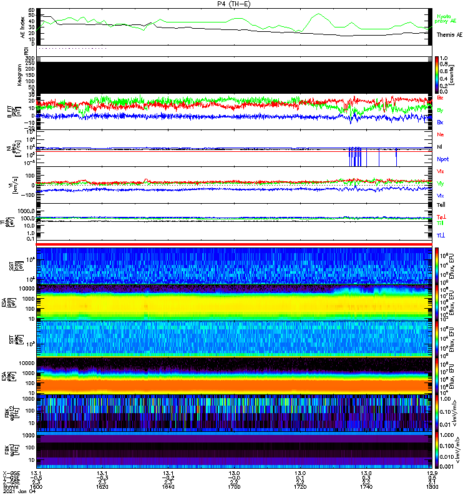468x500 pixels.
Task: Click the 1620 time tick label
Action: click(102, 487)
